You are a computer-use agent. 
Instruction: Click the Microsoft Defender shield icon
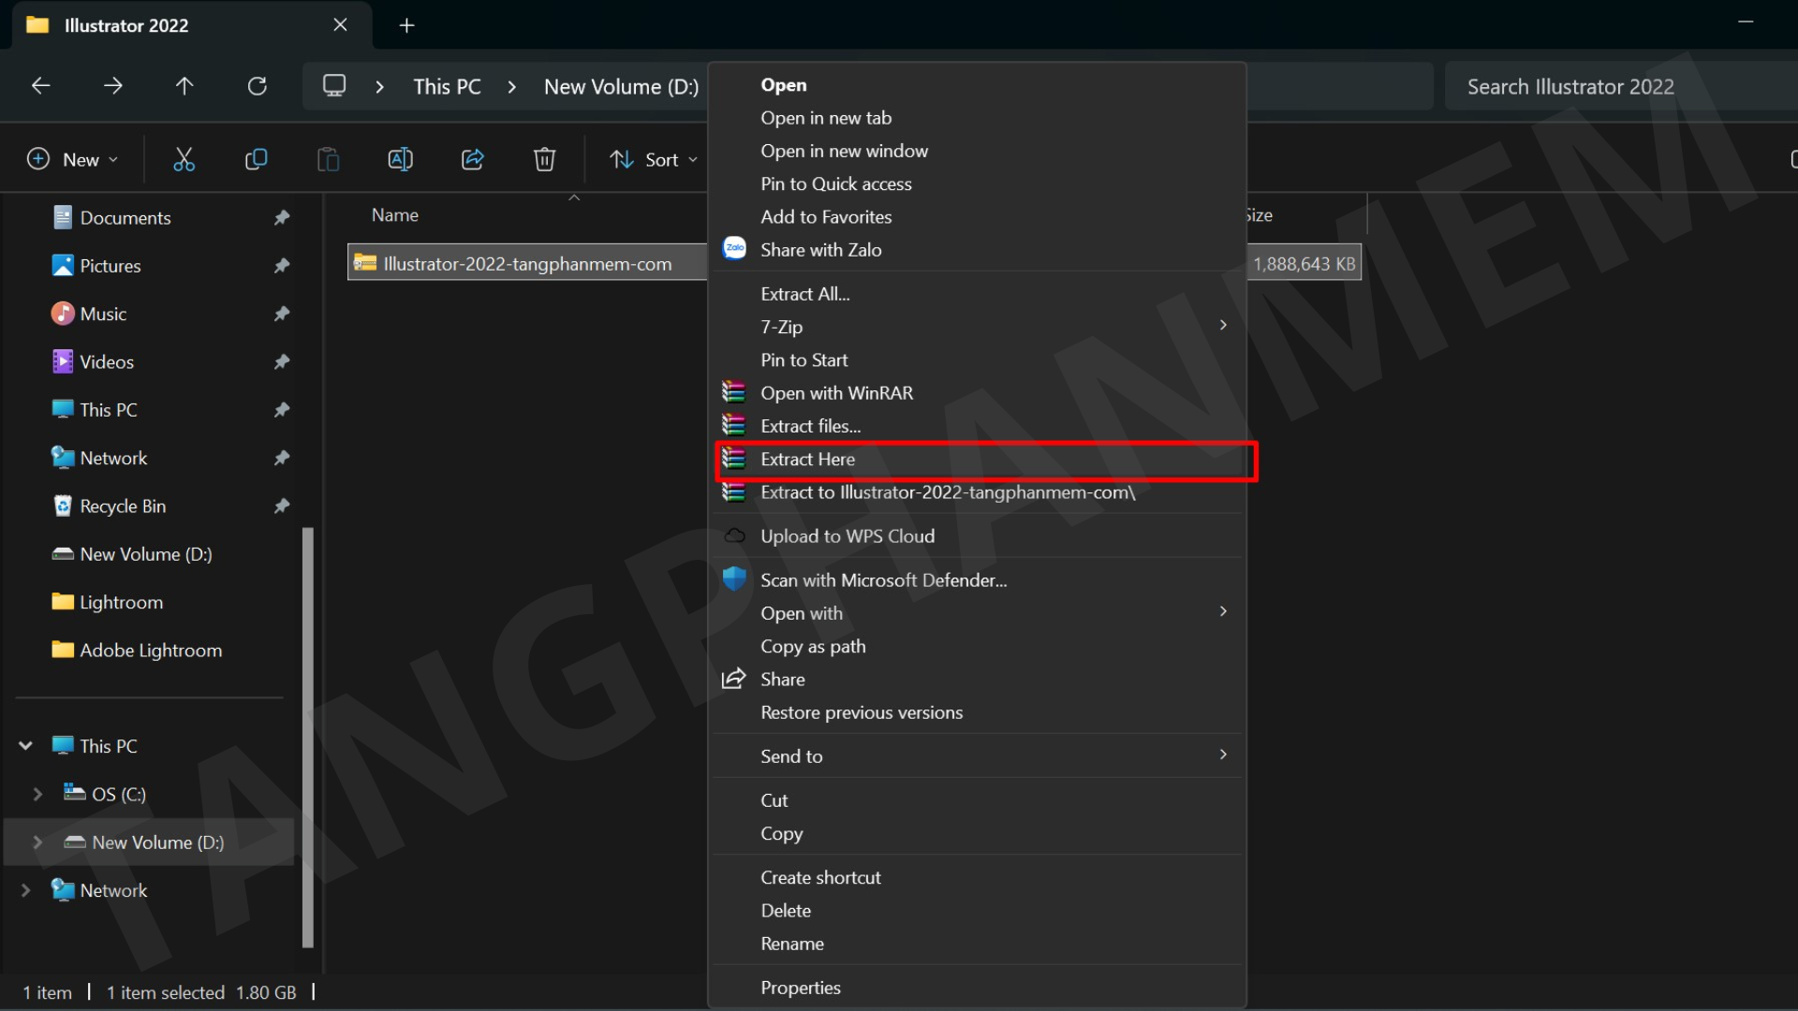[735, 579]
